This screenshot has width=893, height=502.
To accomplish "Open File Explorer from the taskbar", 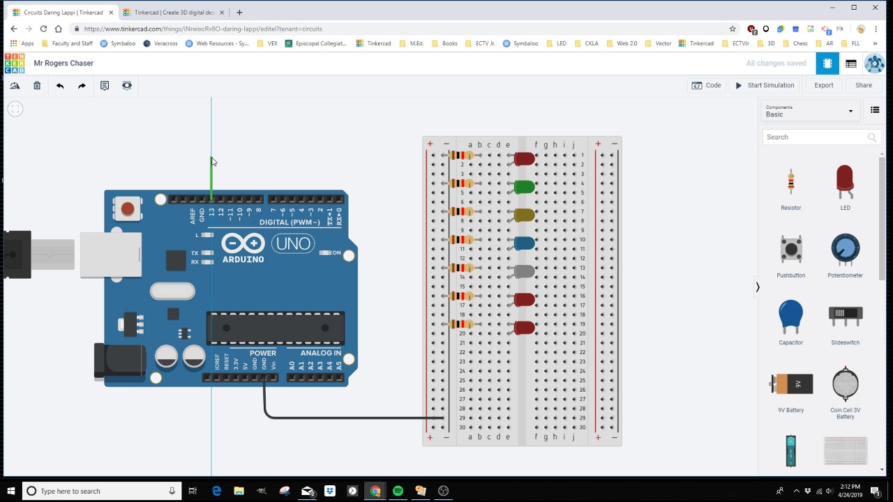I will click(239, 491).
